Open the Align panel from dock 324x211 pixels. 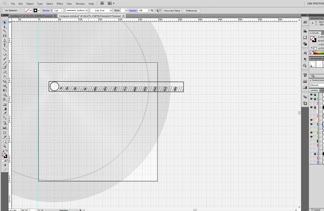(x=305, y=31)
